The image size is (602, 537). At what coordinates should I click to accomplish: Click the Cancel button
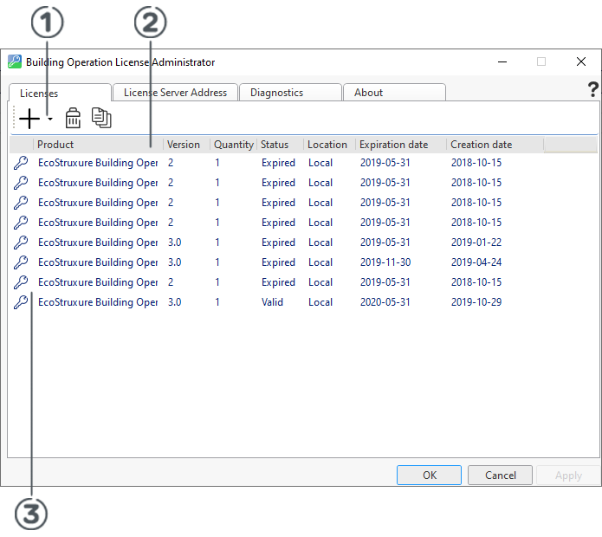501,476
